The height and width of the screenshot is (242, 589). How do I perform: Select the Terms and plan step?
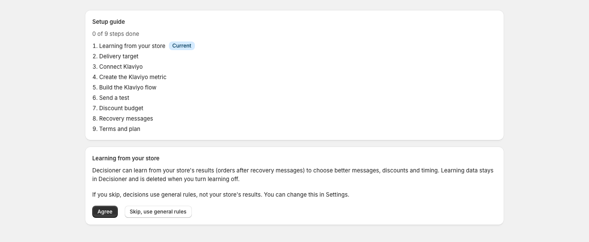[x=120, y=129]
